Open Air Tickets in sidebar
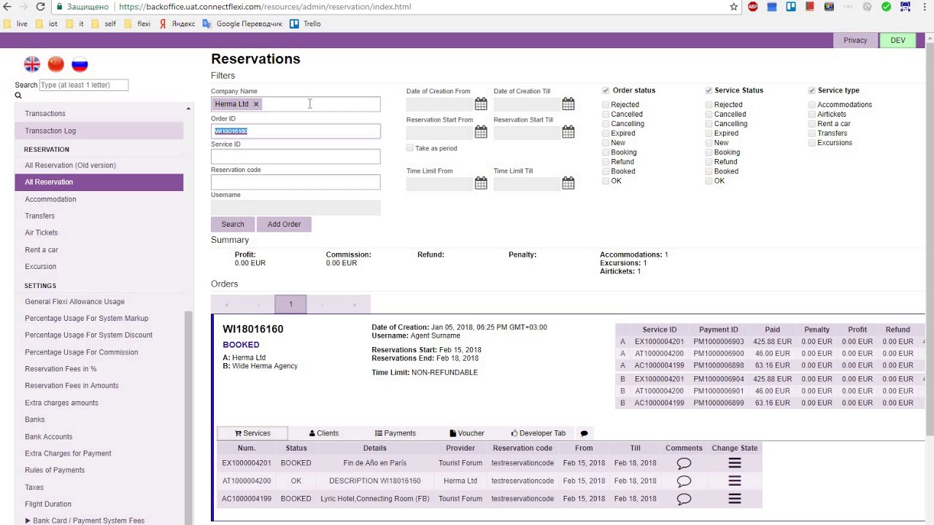The width and height of the screenshot is (934, 525). click(41, 233)
